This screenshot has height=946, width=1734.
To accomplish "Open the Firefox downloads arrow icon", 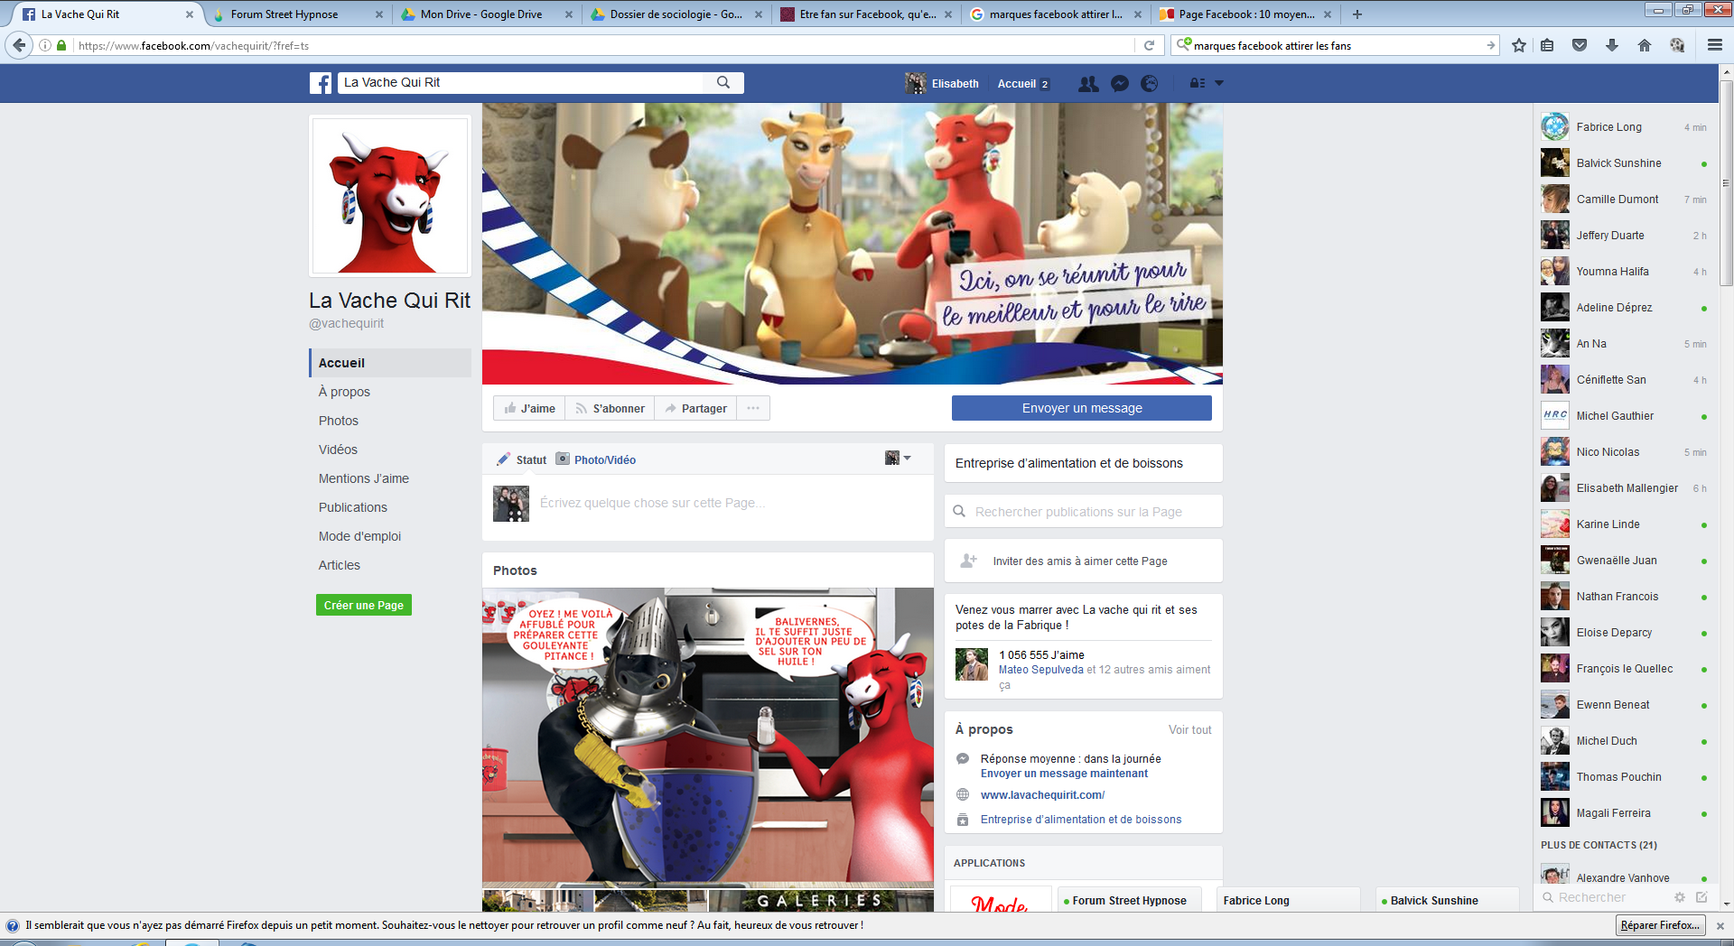I will coord(1612,45).
